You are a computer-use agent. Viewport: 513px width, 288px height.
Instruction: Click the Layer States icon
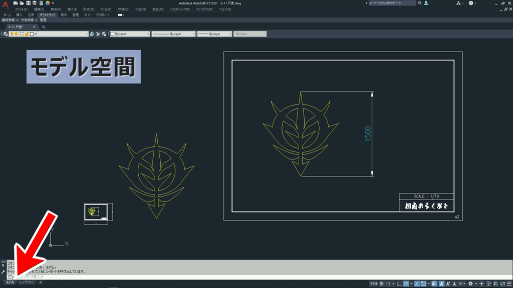pos(104,34)
